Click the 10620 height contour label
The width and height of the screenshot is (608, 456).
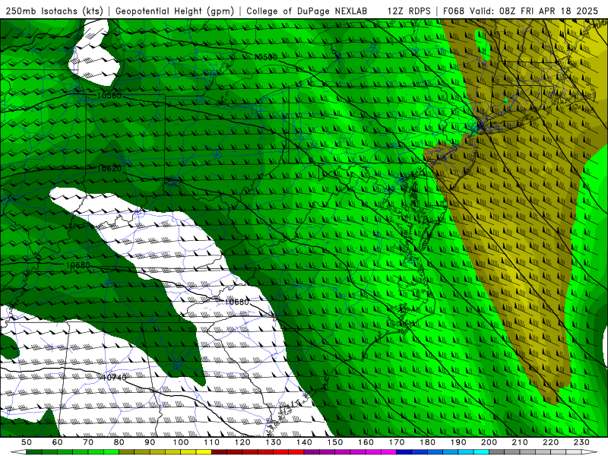[x=109, y=169]
